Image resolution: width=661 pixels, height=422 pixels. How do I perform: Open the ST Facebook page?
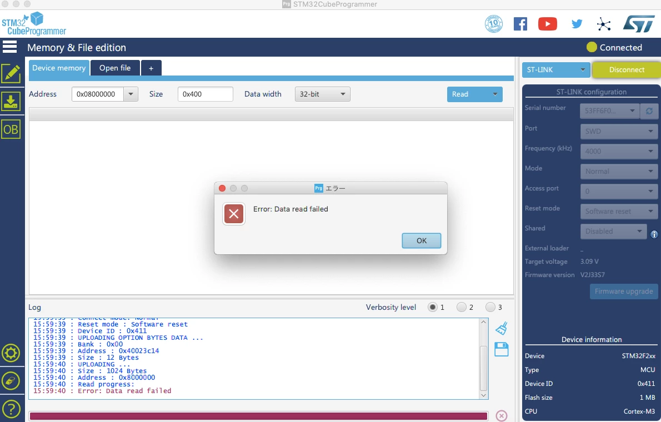[x=520, y=24]
